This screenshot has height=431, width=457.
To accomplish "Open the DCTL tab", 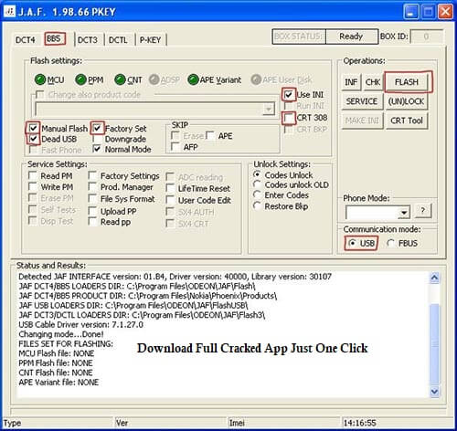I will click(x=118, y=40).
